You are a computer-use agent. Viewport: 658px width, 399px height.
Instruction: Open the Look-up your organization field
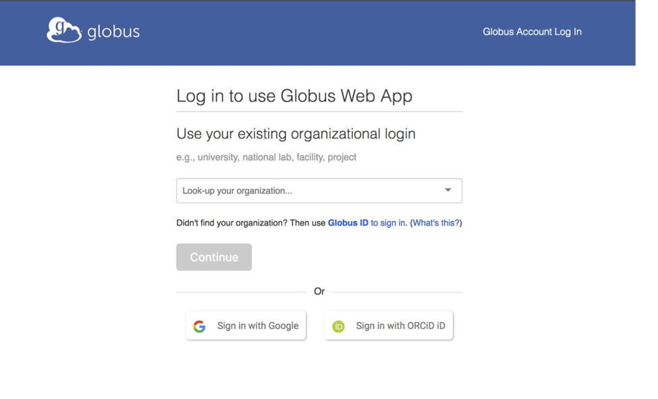point(319,190)
